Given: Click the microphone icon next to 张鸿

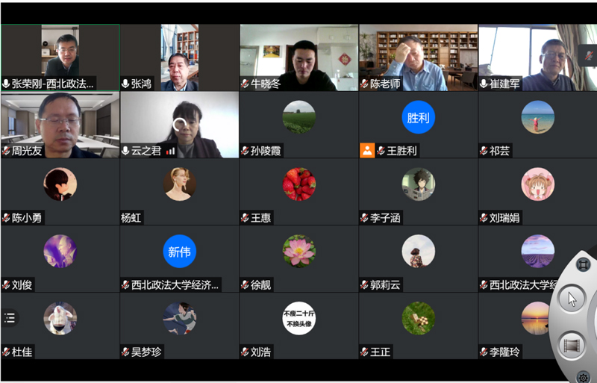Looking at the screenshot, I should 125,84.
